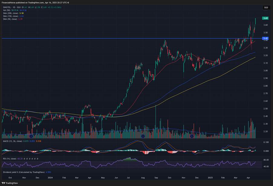Click the May label on time axis
Screen dimensions: 273x186
click(x=103, y=178)
